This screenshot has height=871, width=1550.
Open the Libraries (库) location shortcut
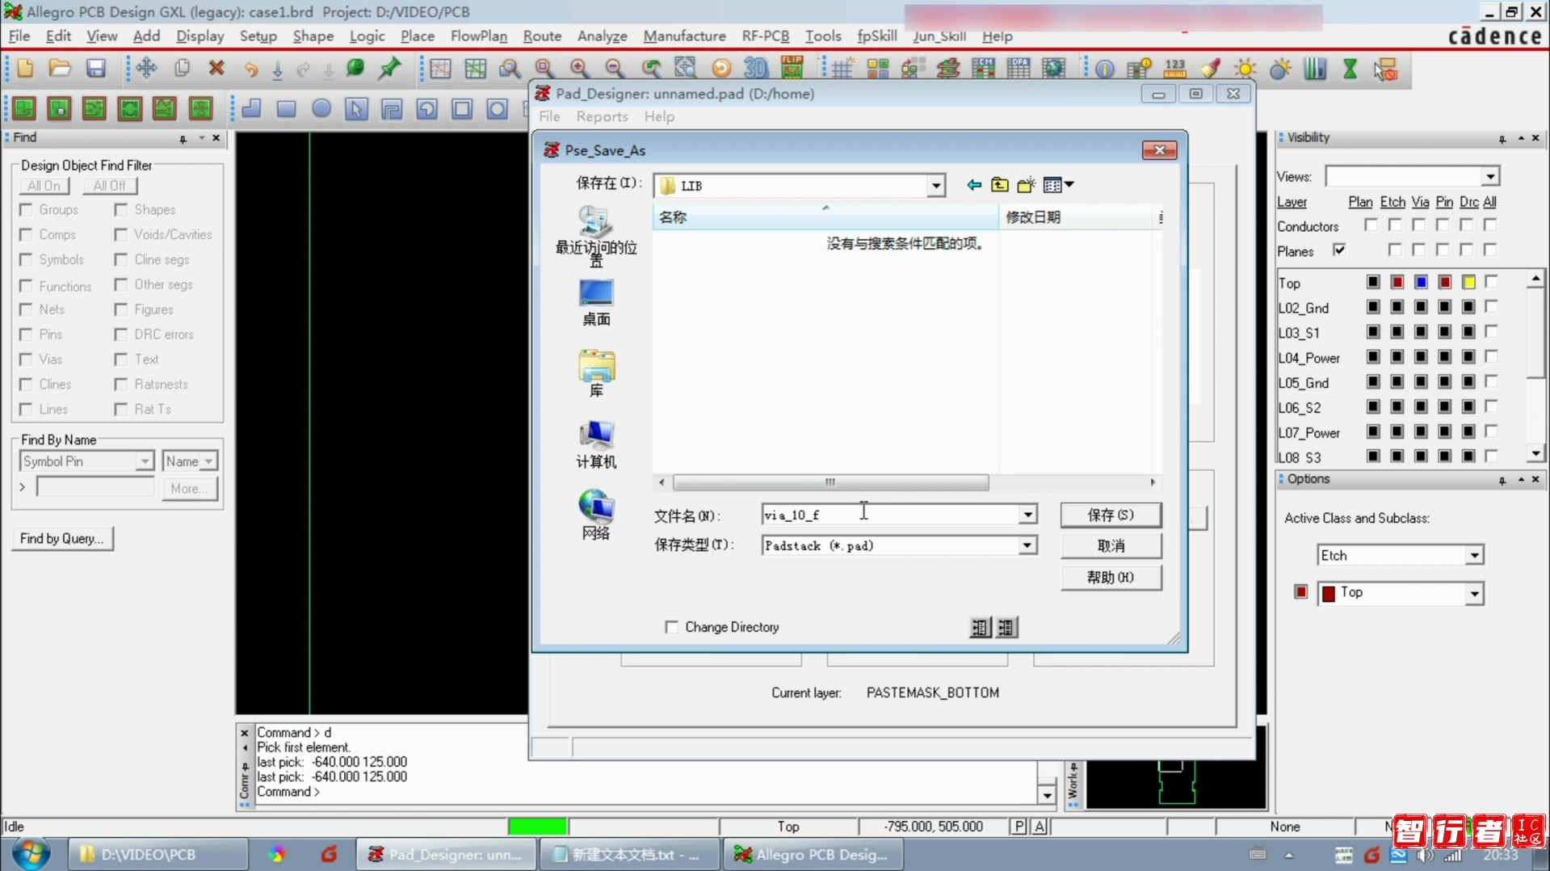(596, 373)
